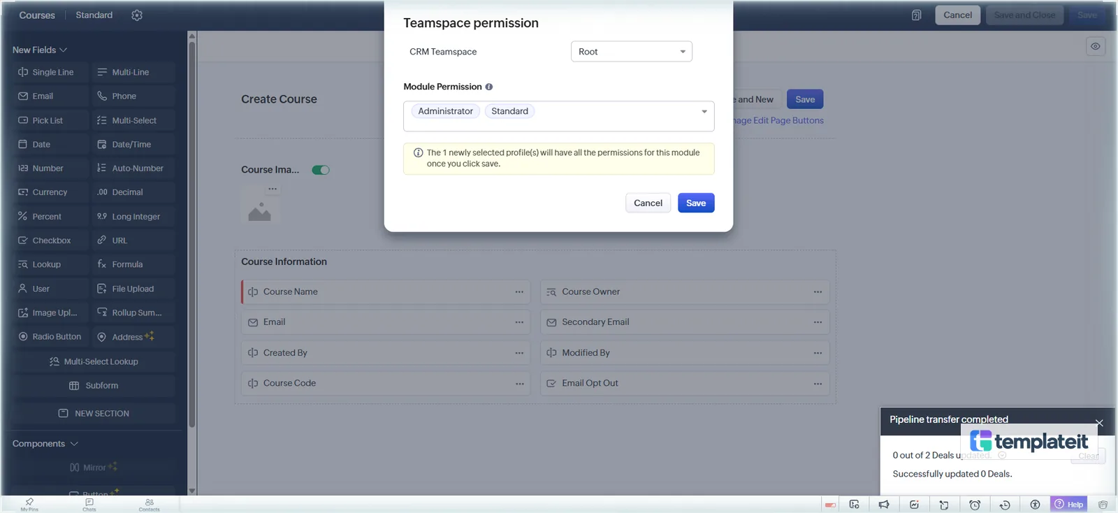Select the Administrator profile tag
Image resolution: width=1118 pixels, height=513 pixels.
coord(445,111)
